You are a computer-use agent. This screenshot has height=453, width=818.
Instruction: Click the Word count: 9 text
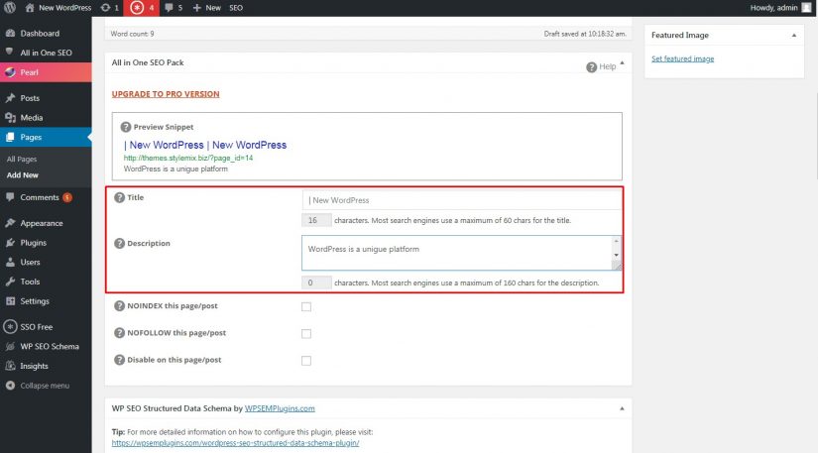(132, 34)
